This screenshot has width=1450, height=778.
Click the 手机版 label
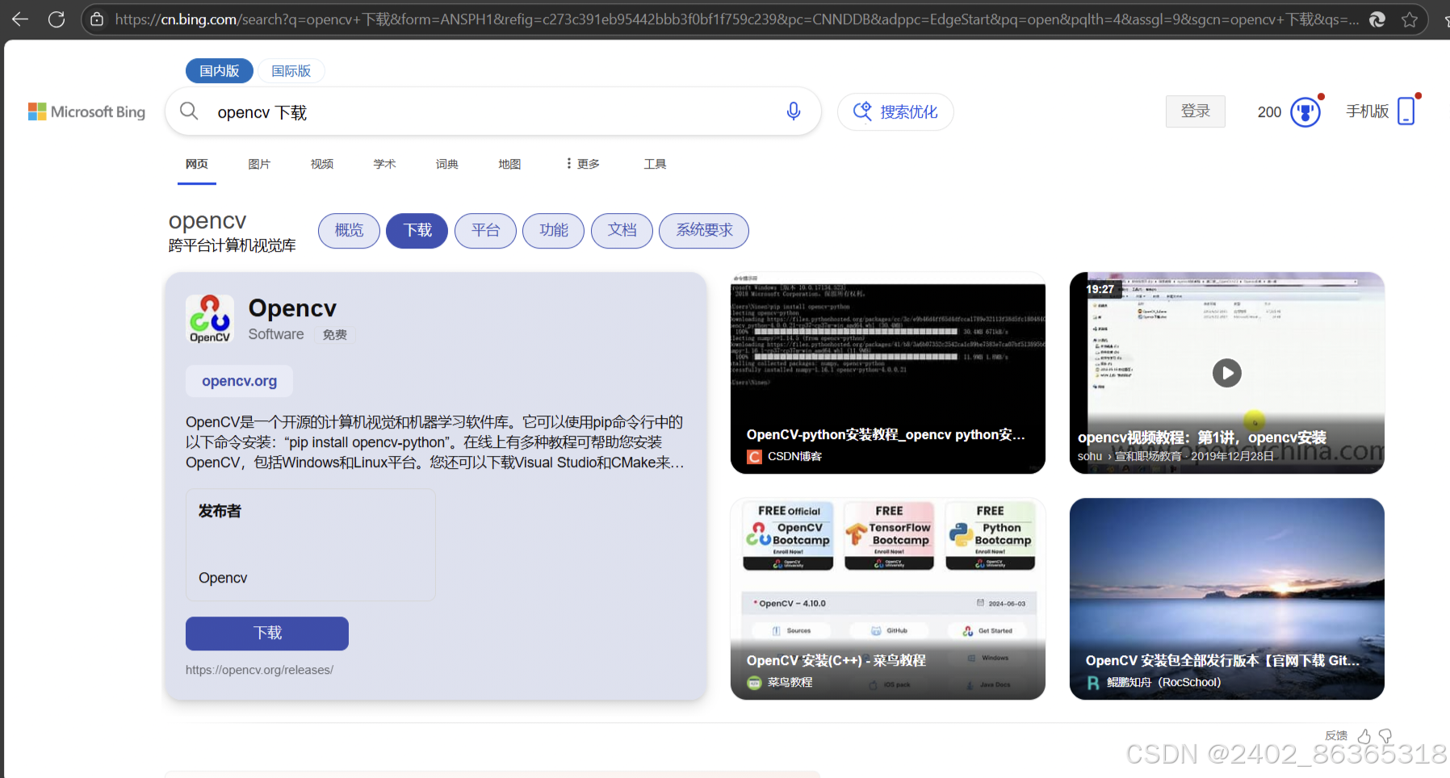click(1367, 111)
